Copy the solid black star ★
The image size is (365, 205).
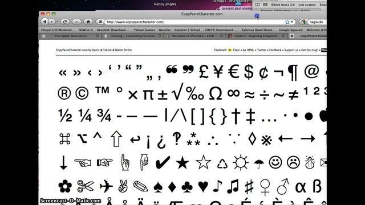tap(182, 162)
